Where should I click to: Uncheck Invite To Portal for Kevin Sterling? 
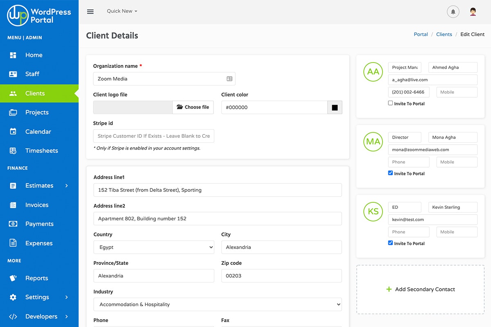pos(390,243)
